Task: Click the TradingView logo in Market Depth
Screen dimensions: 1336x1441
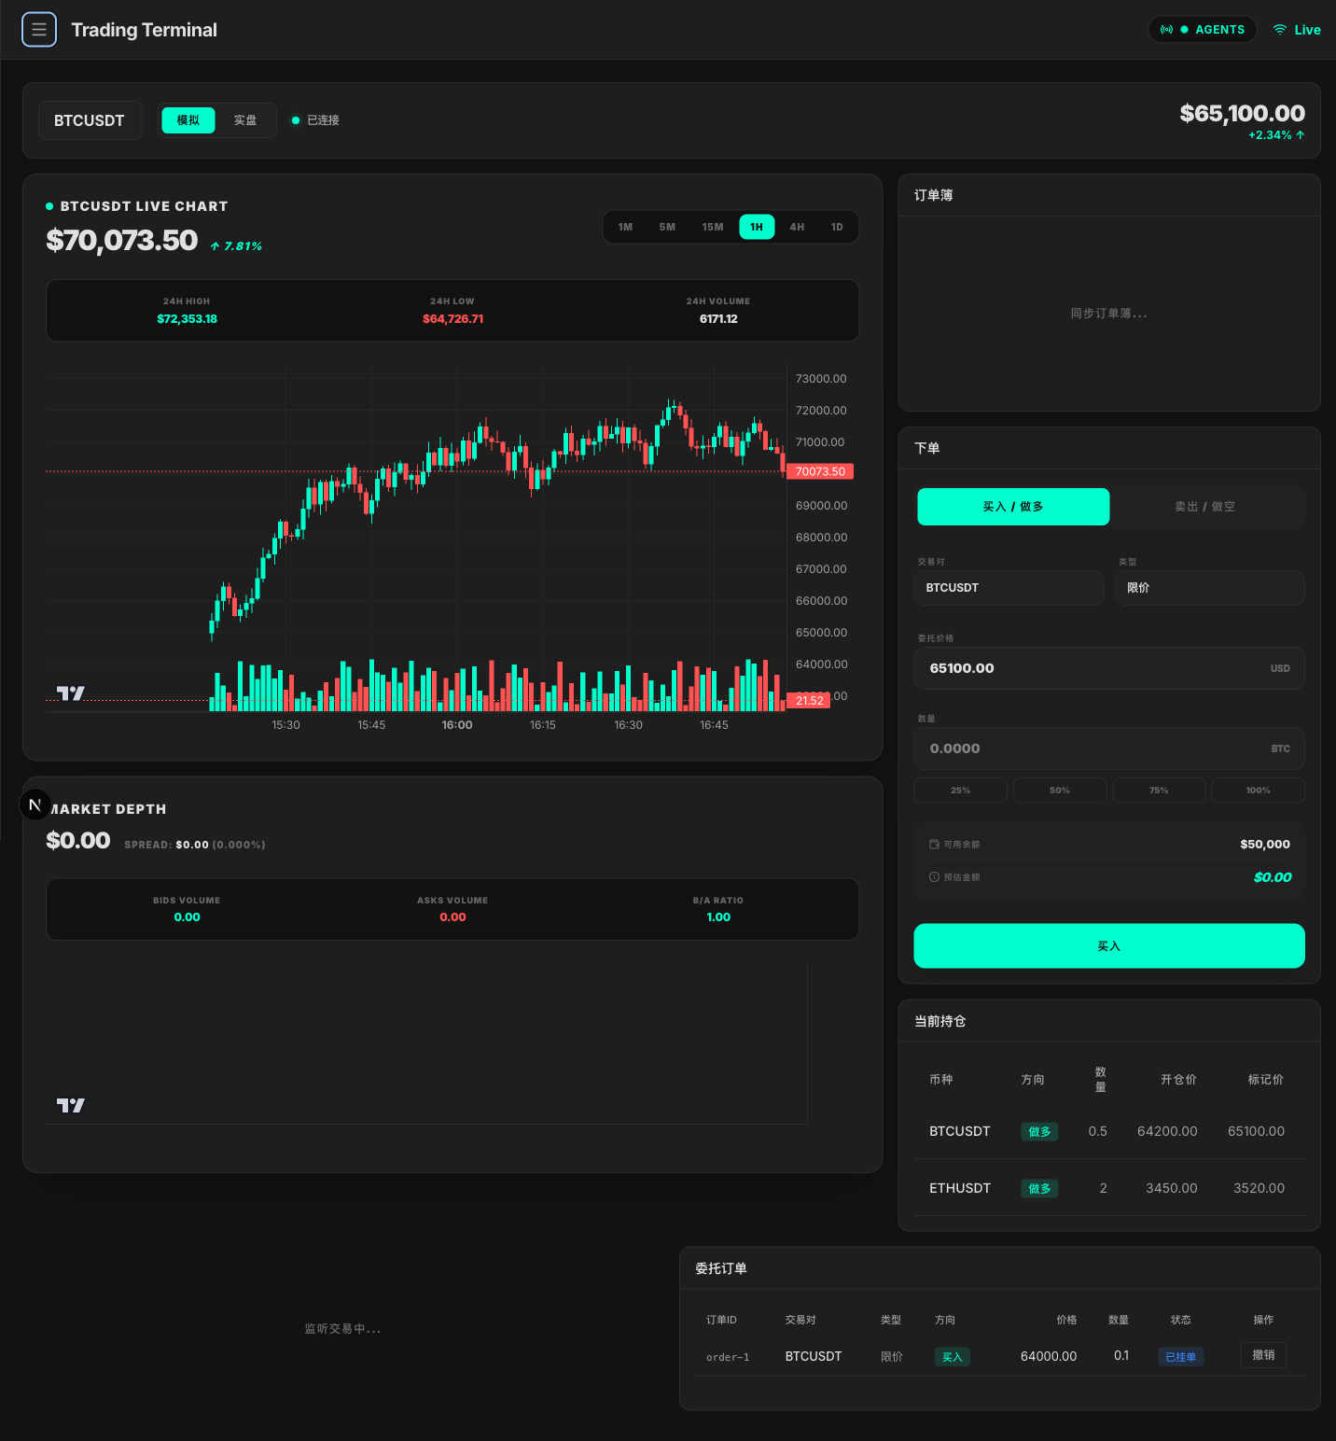Action: tap(71, 1106)
